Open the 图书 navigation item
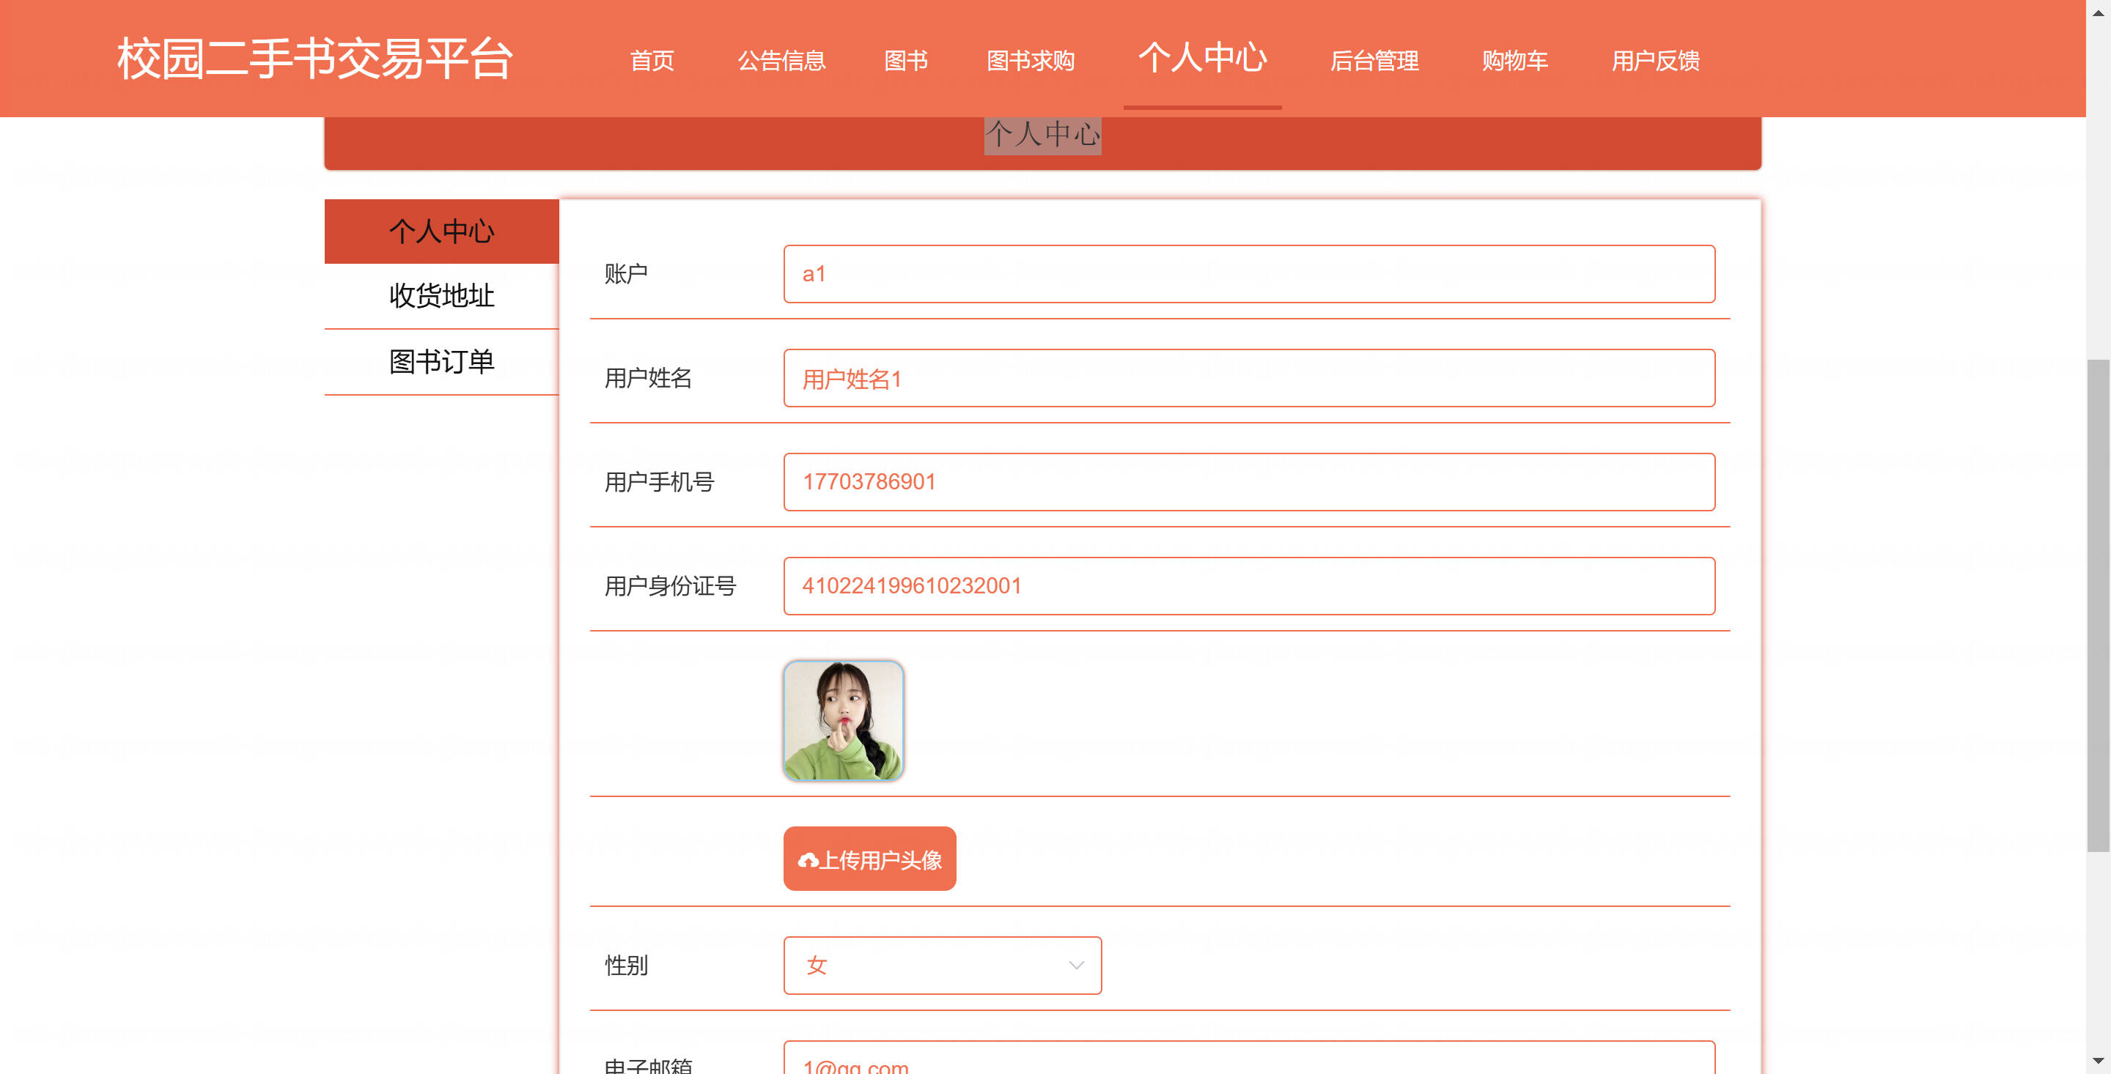 (x=907, y=61)
